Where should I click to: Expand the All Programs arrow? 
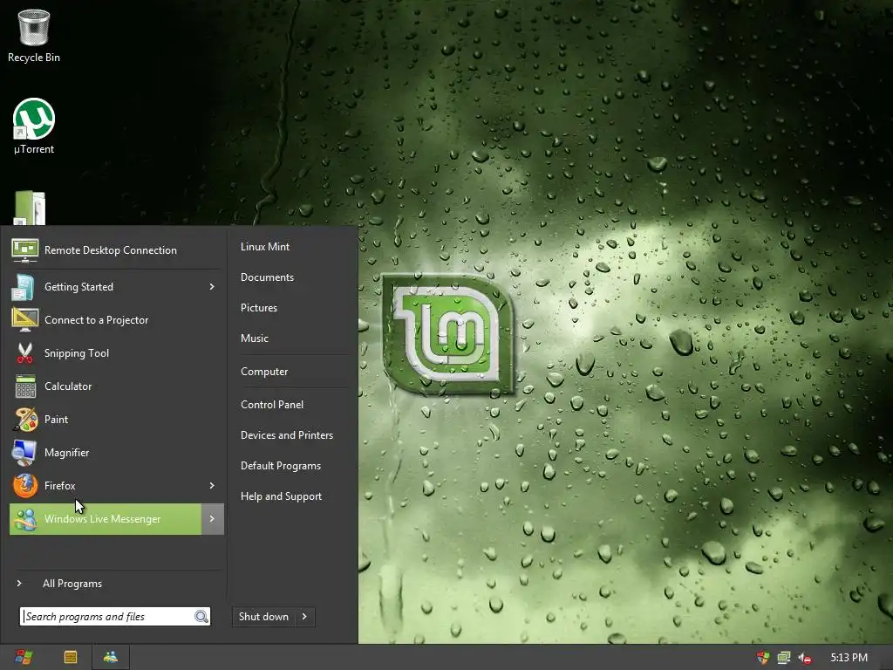(x=19, y=584)
